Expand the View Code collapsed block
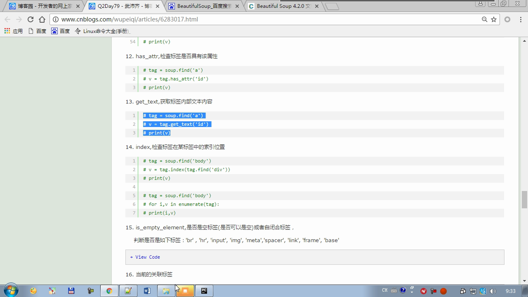Screen dimensions: 528x297 click(x=145, y=257)
